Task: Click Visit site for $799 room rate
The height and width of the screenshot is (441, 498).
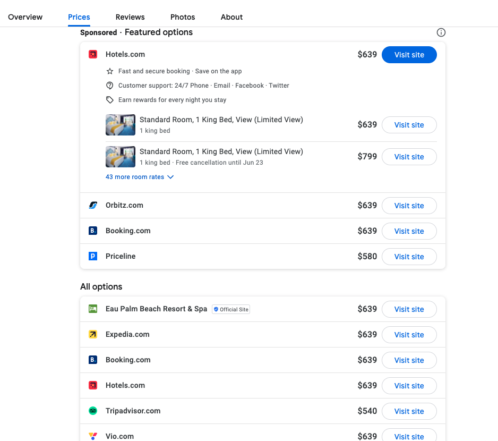Action: coord(409,157)
